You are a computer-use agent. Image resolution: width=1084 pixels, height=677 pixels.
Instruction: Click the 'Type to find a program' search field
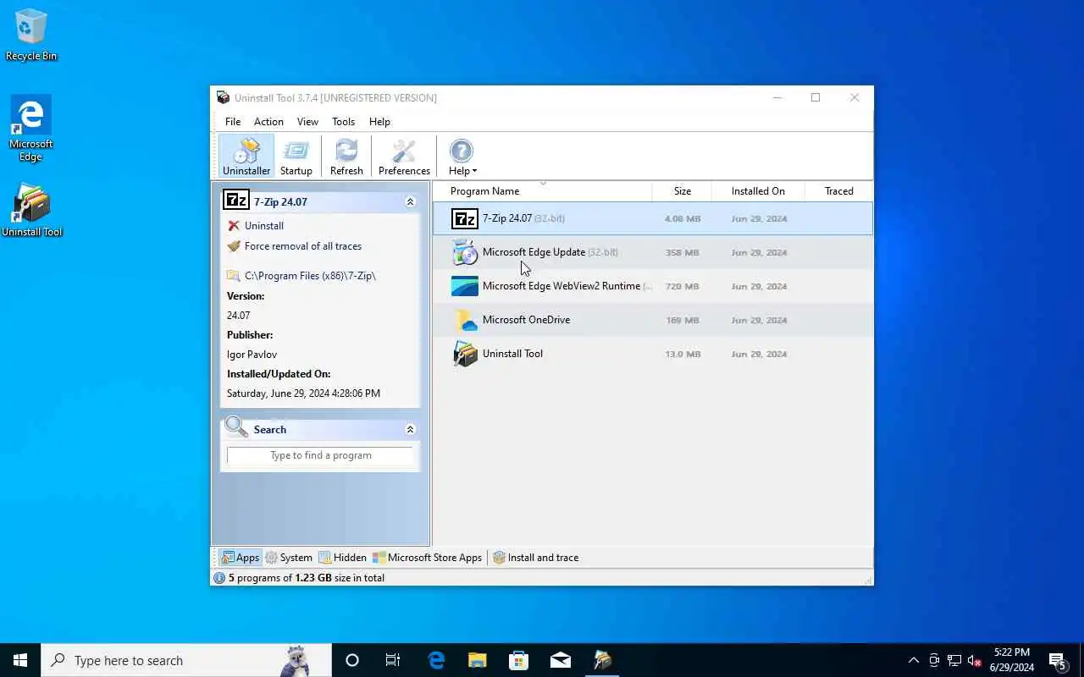(x=321, y=455)
